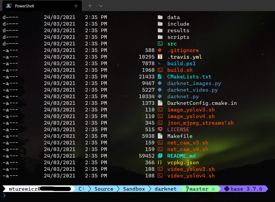
Task: Click the DarknetConfig.cmake.in file name
Action: click(202, 103)
